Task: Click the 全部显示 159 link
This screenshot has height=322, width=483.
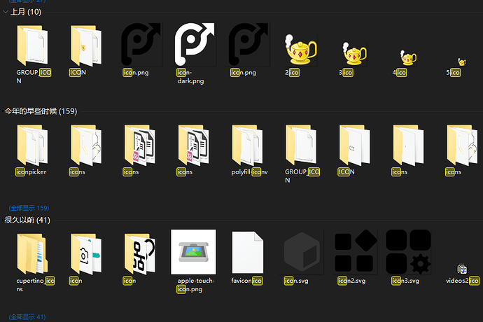Action: (x=29, y=208)
